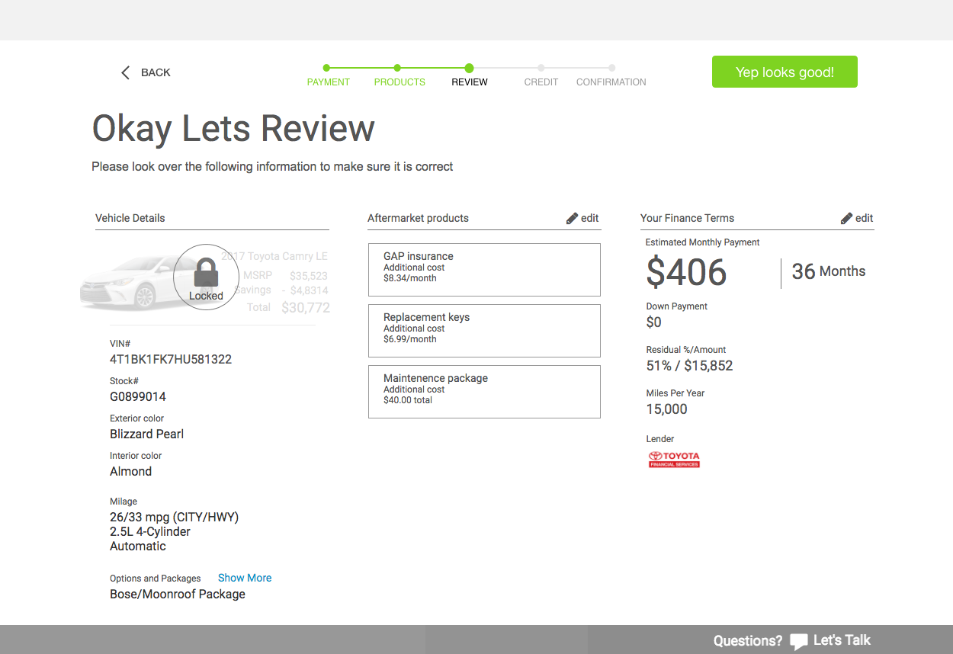Click pencil icon beside Aftermarket products edit

tap(572, 219)
